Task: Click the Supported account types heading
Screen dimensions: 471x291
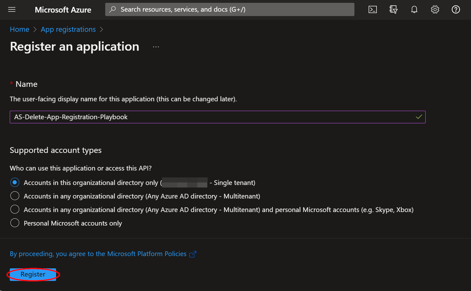Action: click(56, 150)
